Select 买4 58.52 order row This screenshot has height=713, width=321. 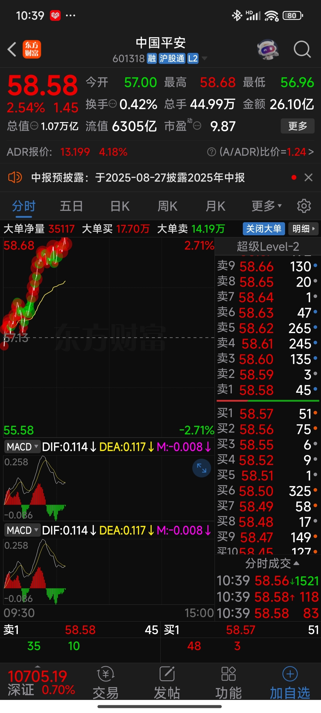pyautogui.click(x=267, y=460)
